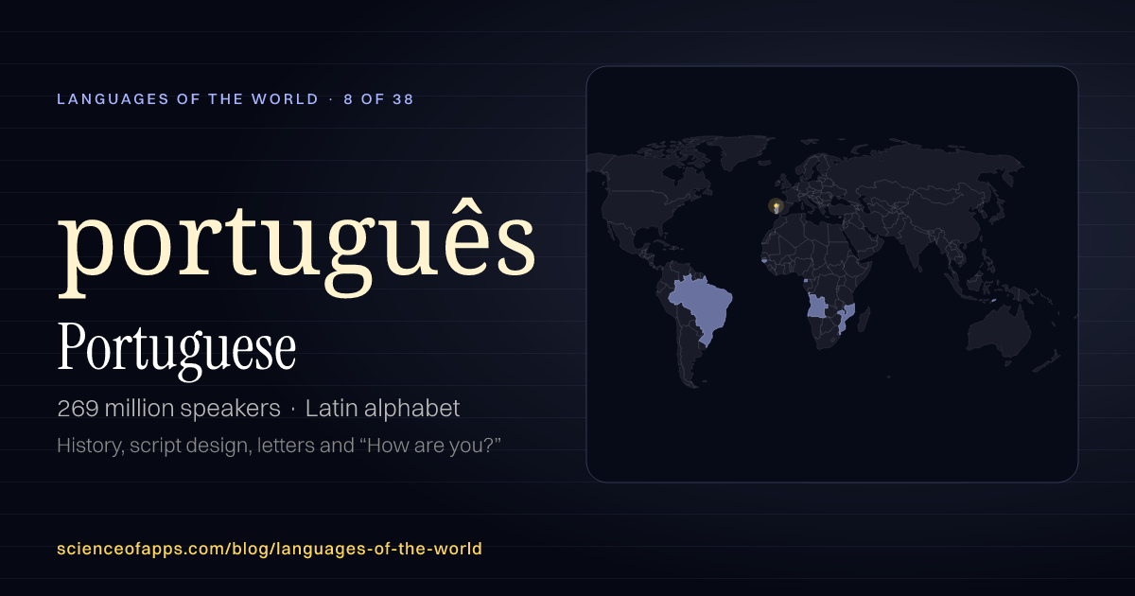Click the "History, script design, letters" description line
Viewport: 1135px width, 596px height.
[x=279, y=445]
